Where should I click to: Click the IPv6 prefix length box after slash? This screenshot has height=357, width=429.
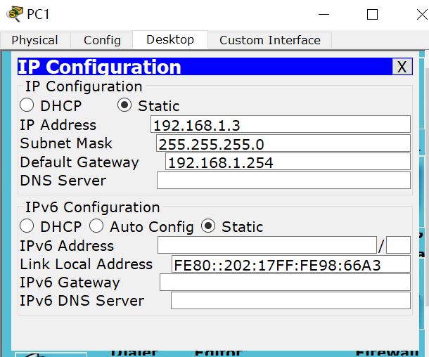click(398, 245)
